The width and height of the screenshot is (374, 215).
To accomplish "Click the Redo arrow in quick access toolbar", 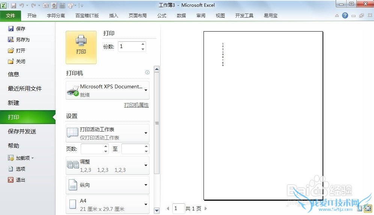I will pyautogui.click(x=34, y=5).
